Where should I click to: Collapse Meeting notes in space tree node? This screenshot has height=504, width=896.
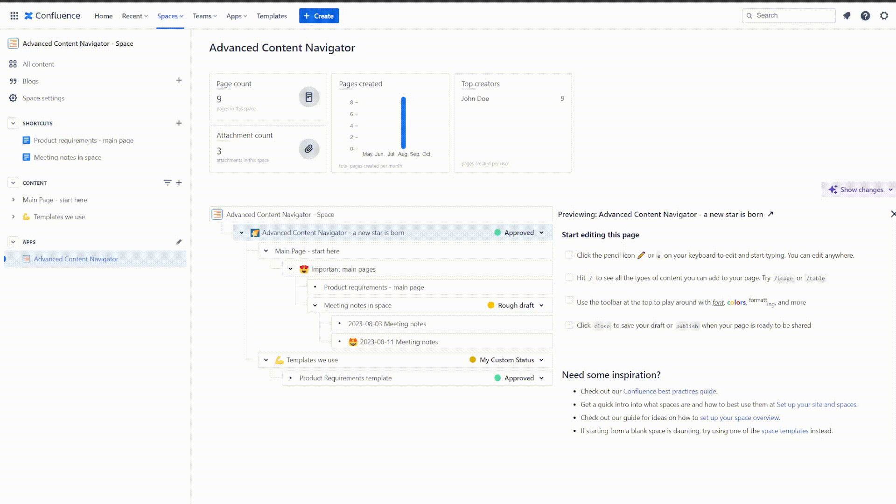[x=315, y=306]
